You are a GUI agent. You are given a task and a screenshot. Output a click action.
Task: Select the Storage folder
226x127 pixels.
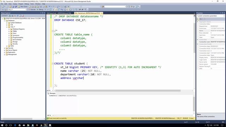[x=15, y=42]
